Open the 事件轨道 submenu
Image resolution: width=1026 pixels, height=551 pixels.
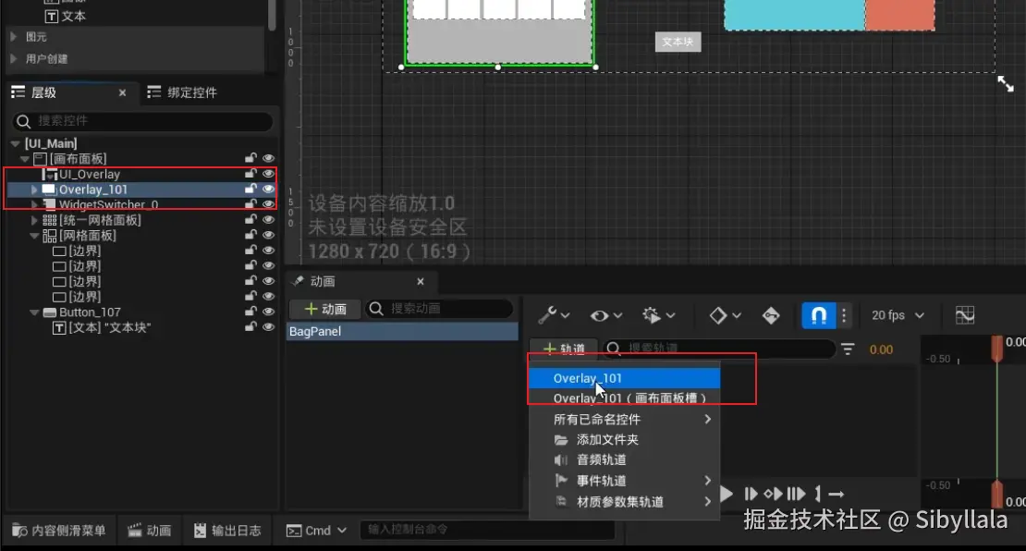[x=624, y=481]
